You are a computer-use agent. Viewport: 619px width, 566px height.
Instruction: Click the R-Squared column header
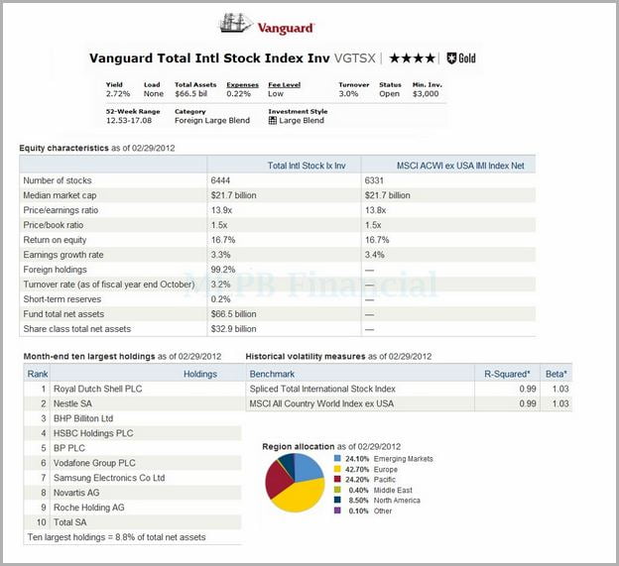pos(507,374)
